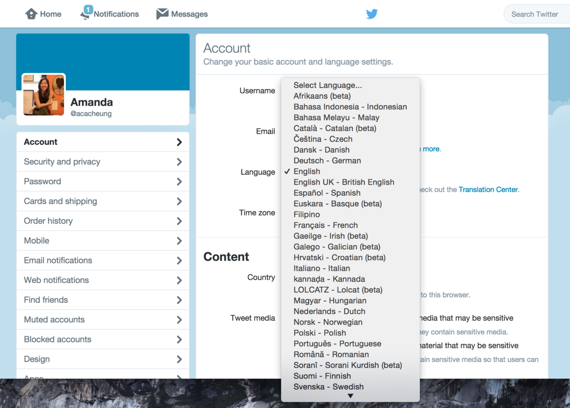Click the chevron beside Design
This screenshot has height=408, width=570.
(x=179, y=359)
